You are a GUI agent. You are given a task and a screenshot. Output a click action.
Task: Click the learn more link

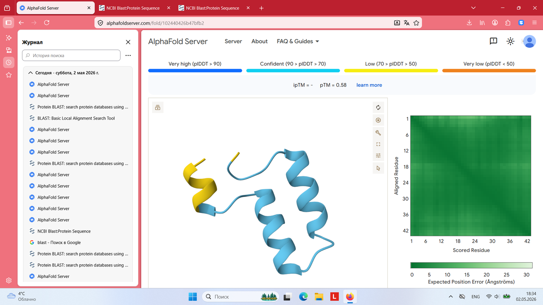click(x=369, y=85)
